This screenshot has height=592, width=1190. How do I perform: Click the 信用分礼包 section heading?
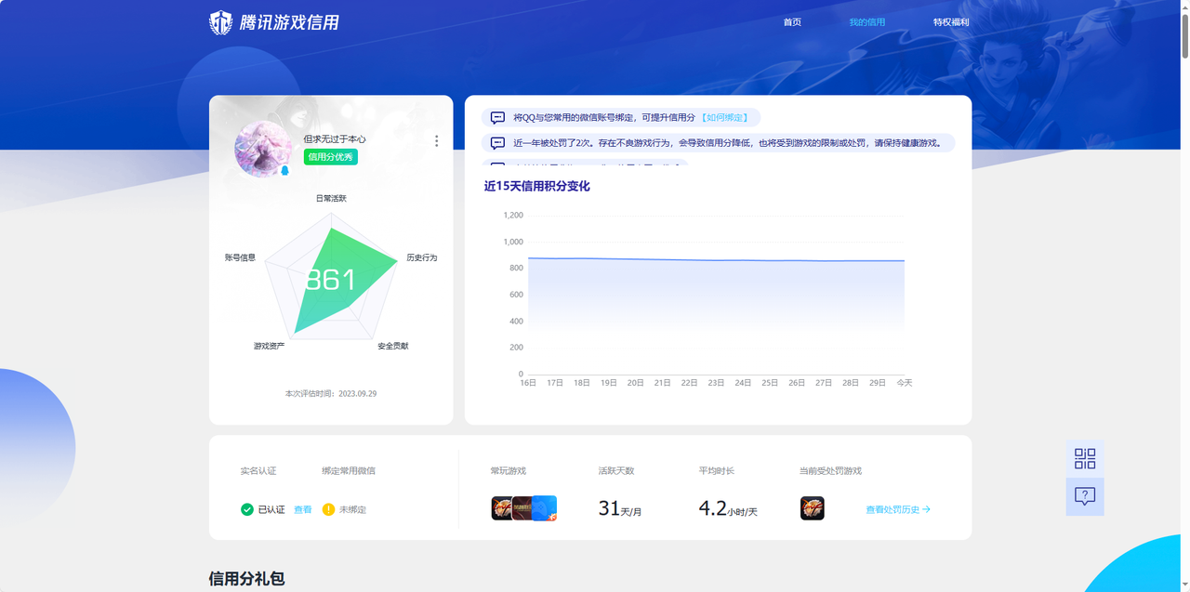pyautogui.click(x=246, y=578)
